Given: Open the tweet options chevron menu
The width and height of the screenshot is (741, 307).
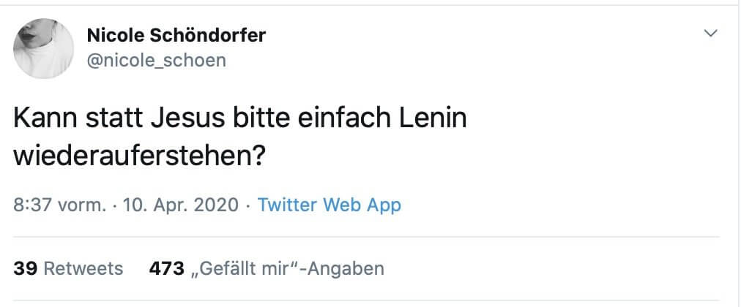Looking at the screenshot, I should (x=710, y=33).
